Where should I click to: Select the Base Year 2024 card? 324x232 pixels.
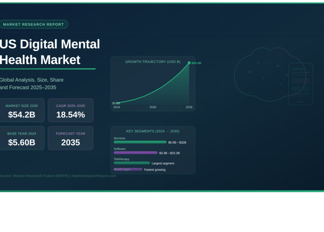(x=22, y=138)
